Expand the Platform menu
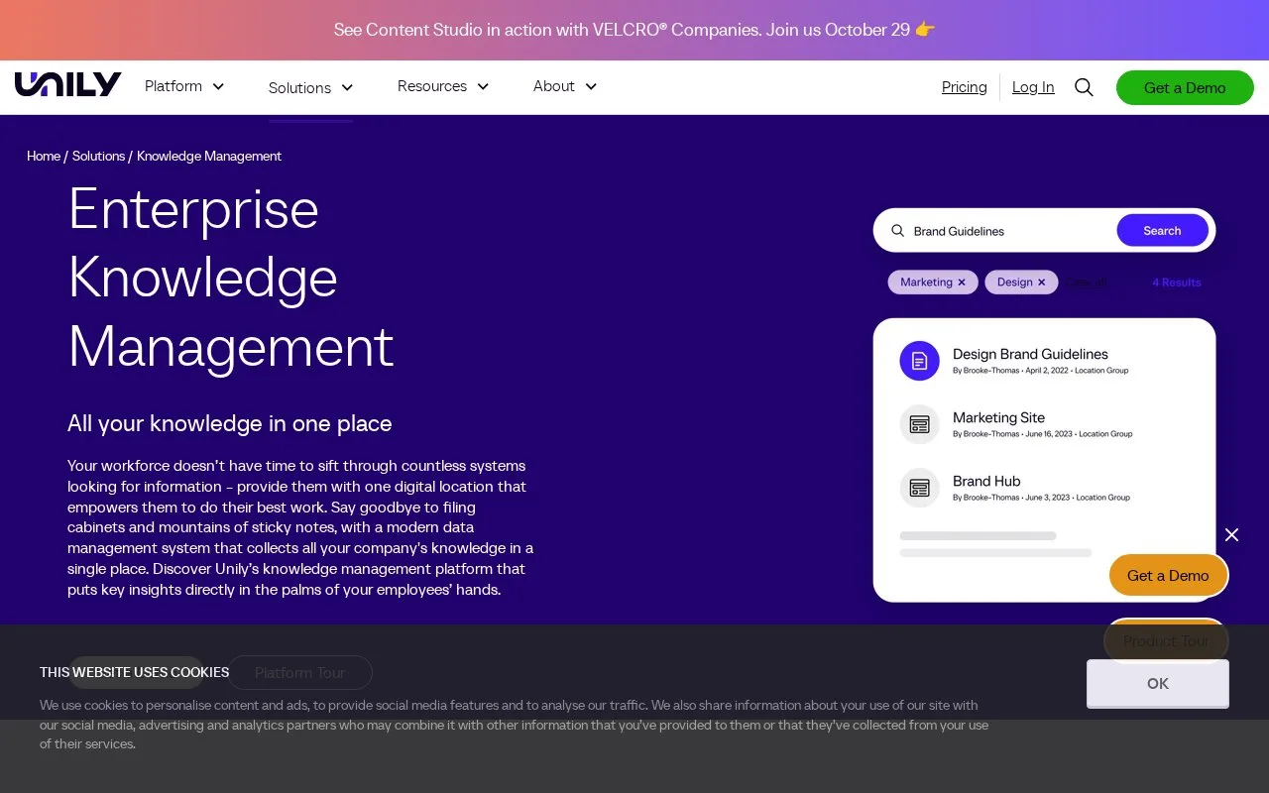Image resolution: width=1269 pixels, height=793 pixels. click(184, 86)
